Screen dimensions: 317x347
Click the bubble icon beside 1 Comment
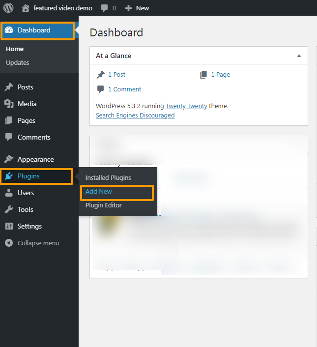(100, 89)
